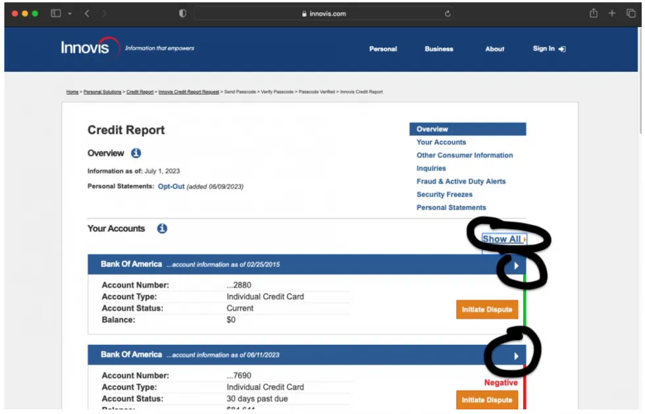
Task: Expand the Bank Of America 06/11/2023 account
Action: click(516, 356)
